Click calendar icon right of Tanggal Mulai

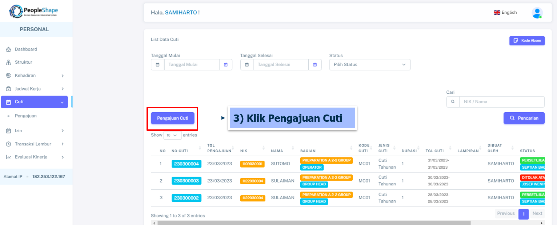click(225, 65)
